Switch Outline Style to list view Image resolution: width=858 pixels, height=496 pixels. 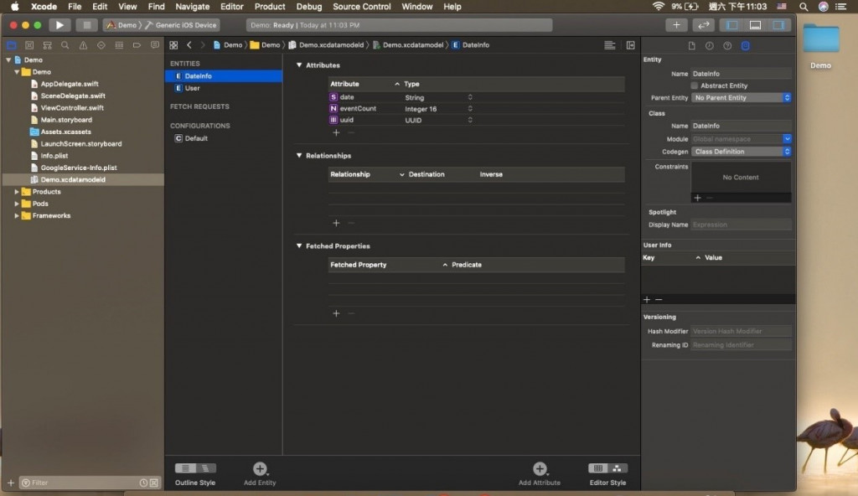point(185,468)
